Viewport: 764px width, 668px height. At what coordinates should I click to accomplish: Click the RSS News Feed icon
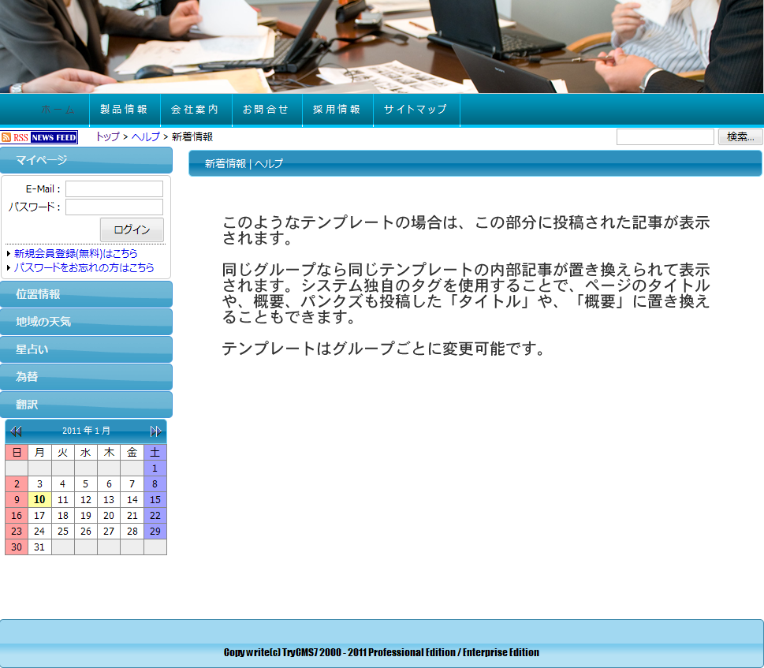39,137
